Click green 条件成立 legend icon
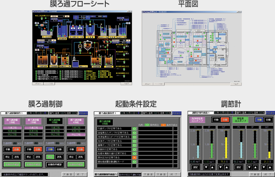Viewport: 275px width, 177px height. pyautogui.click(x=147, y=125)
